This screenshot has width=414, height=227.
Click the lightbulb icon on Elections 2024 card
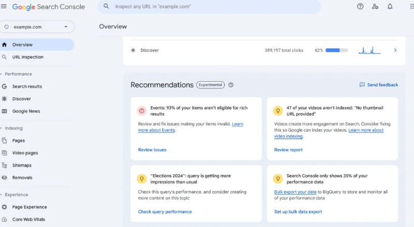coord(142,179)
